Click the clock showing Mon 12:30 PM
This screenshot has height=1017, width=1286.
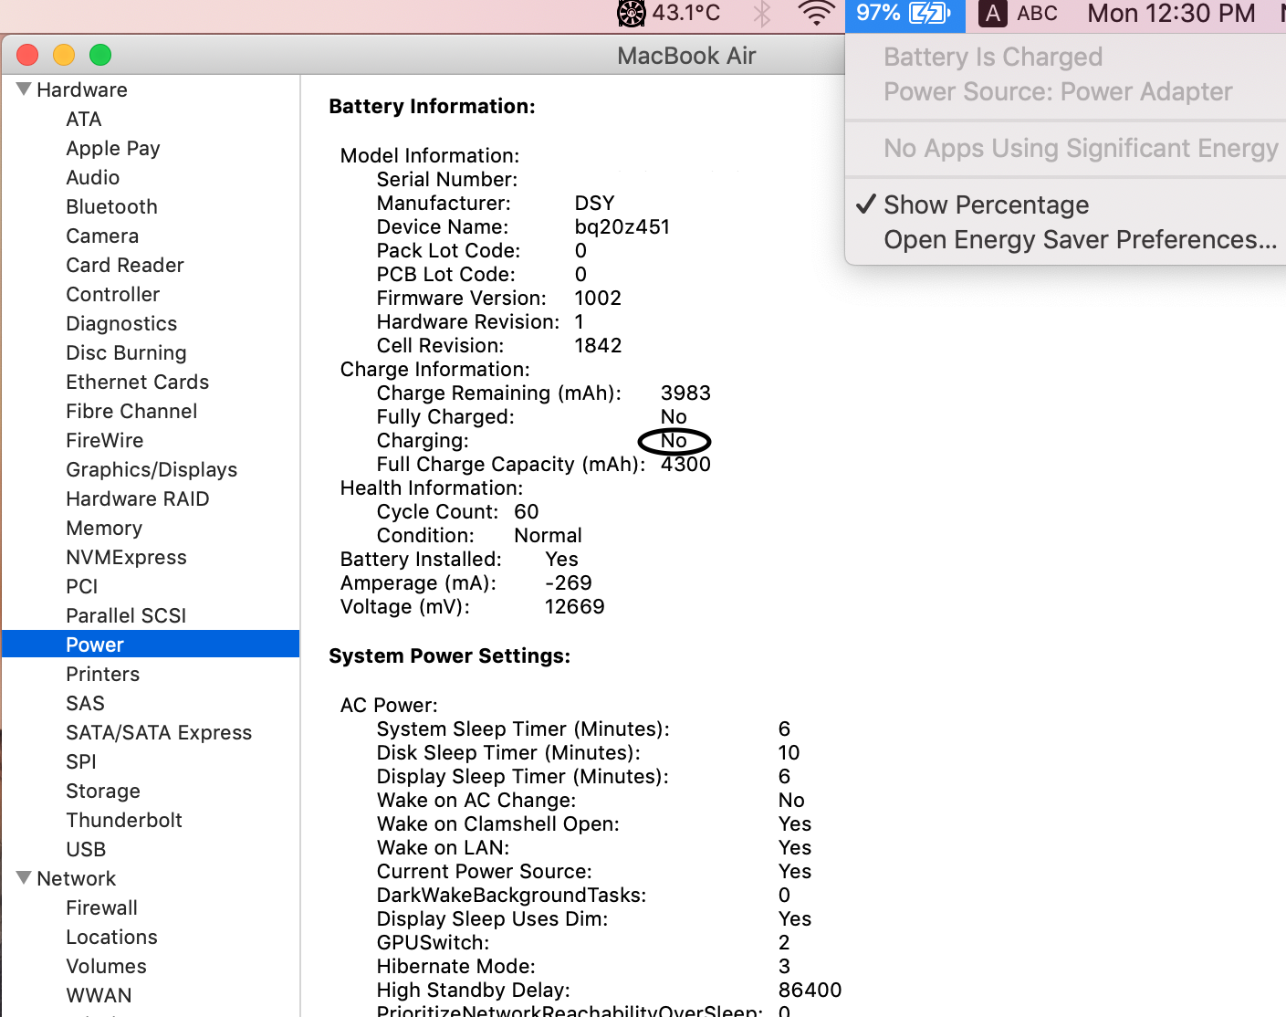(x=1172, y=14)
